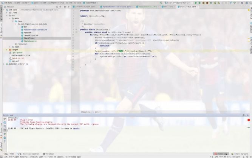The width and height of the screenshot is (252, 158).
Task: Click the Project Structure icon in the top toolbar
Action: click(x=247, y=3)
